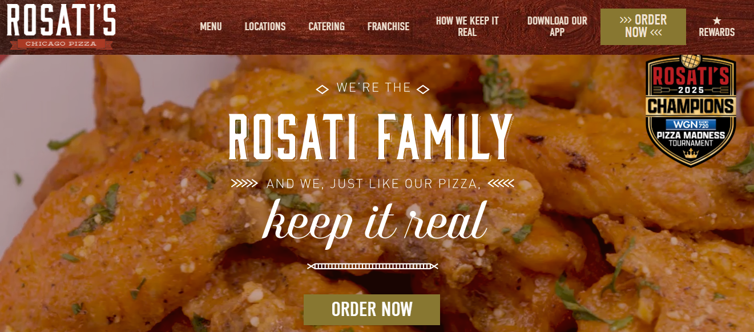754x332 pixels.
Task: Select Franchise in the top navigation
Action: coord(388,27)
